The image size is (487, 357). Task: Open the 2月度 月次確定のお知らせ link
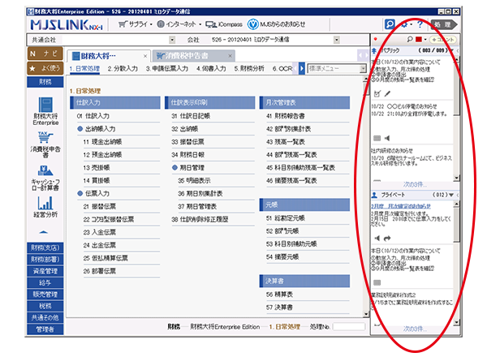401,206
